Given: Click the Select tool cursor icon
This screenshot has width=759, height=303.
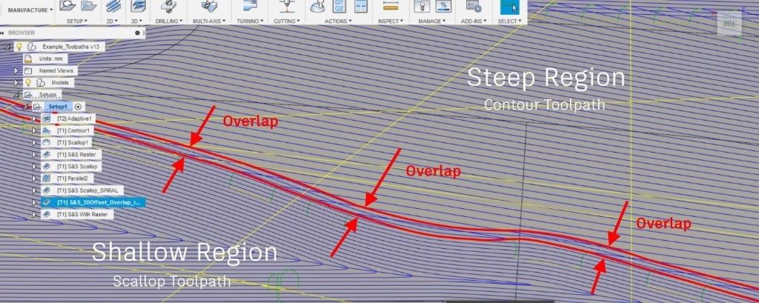Looking at the screenshot, I should tap(510, 6).
